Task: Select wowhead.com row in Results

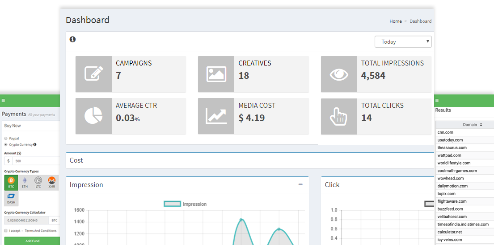Action: 464,179
